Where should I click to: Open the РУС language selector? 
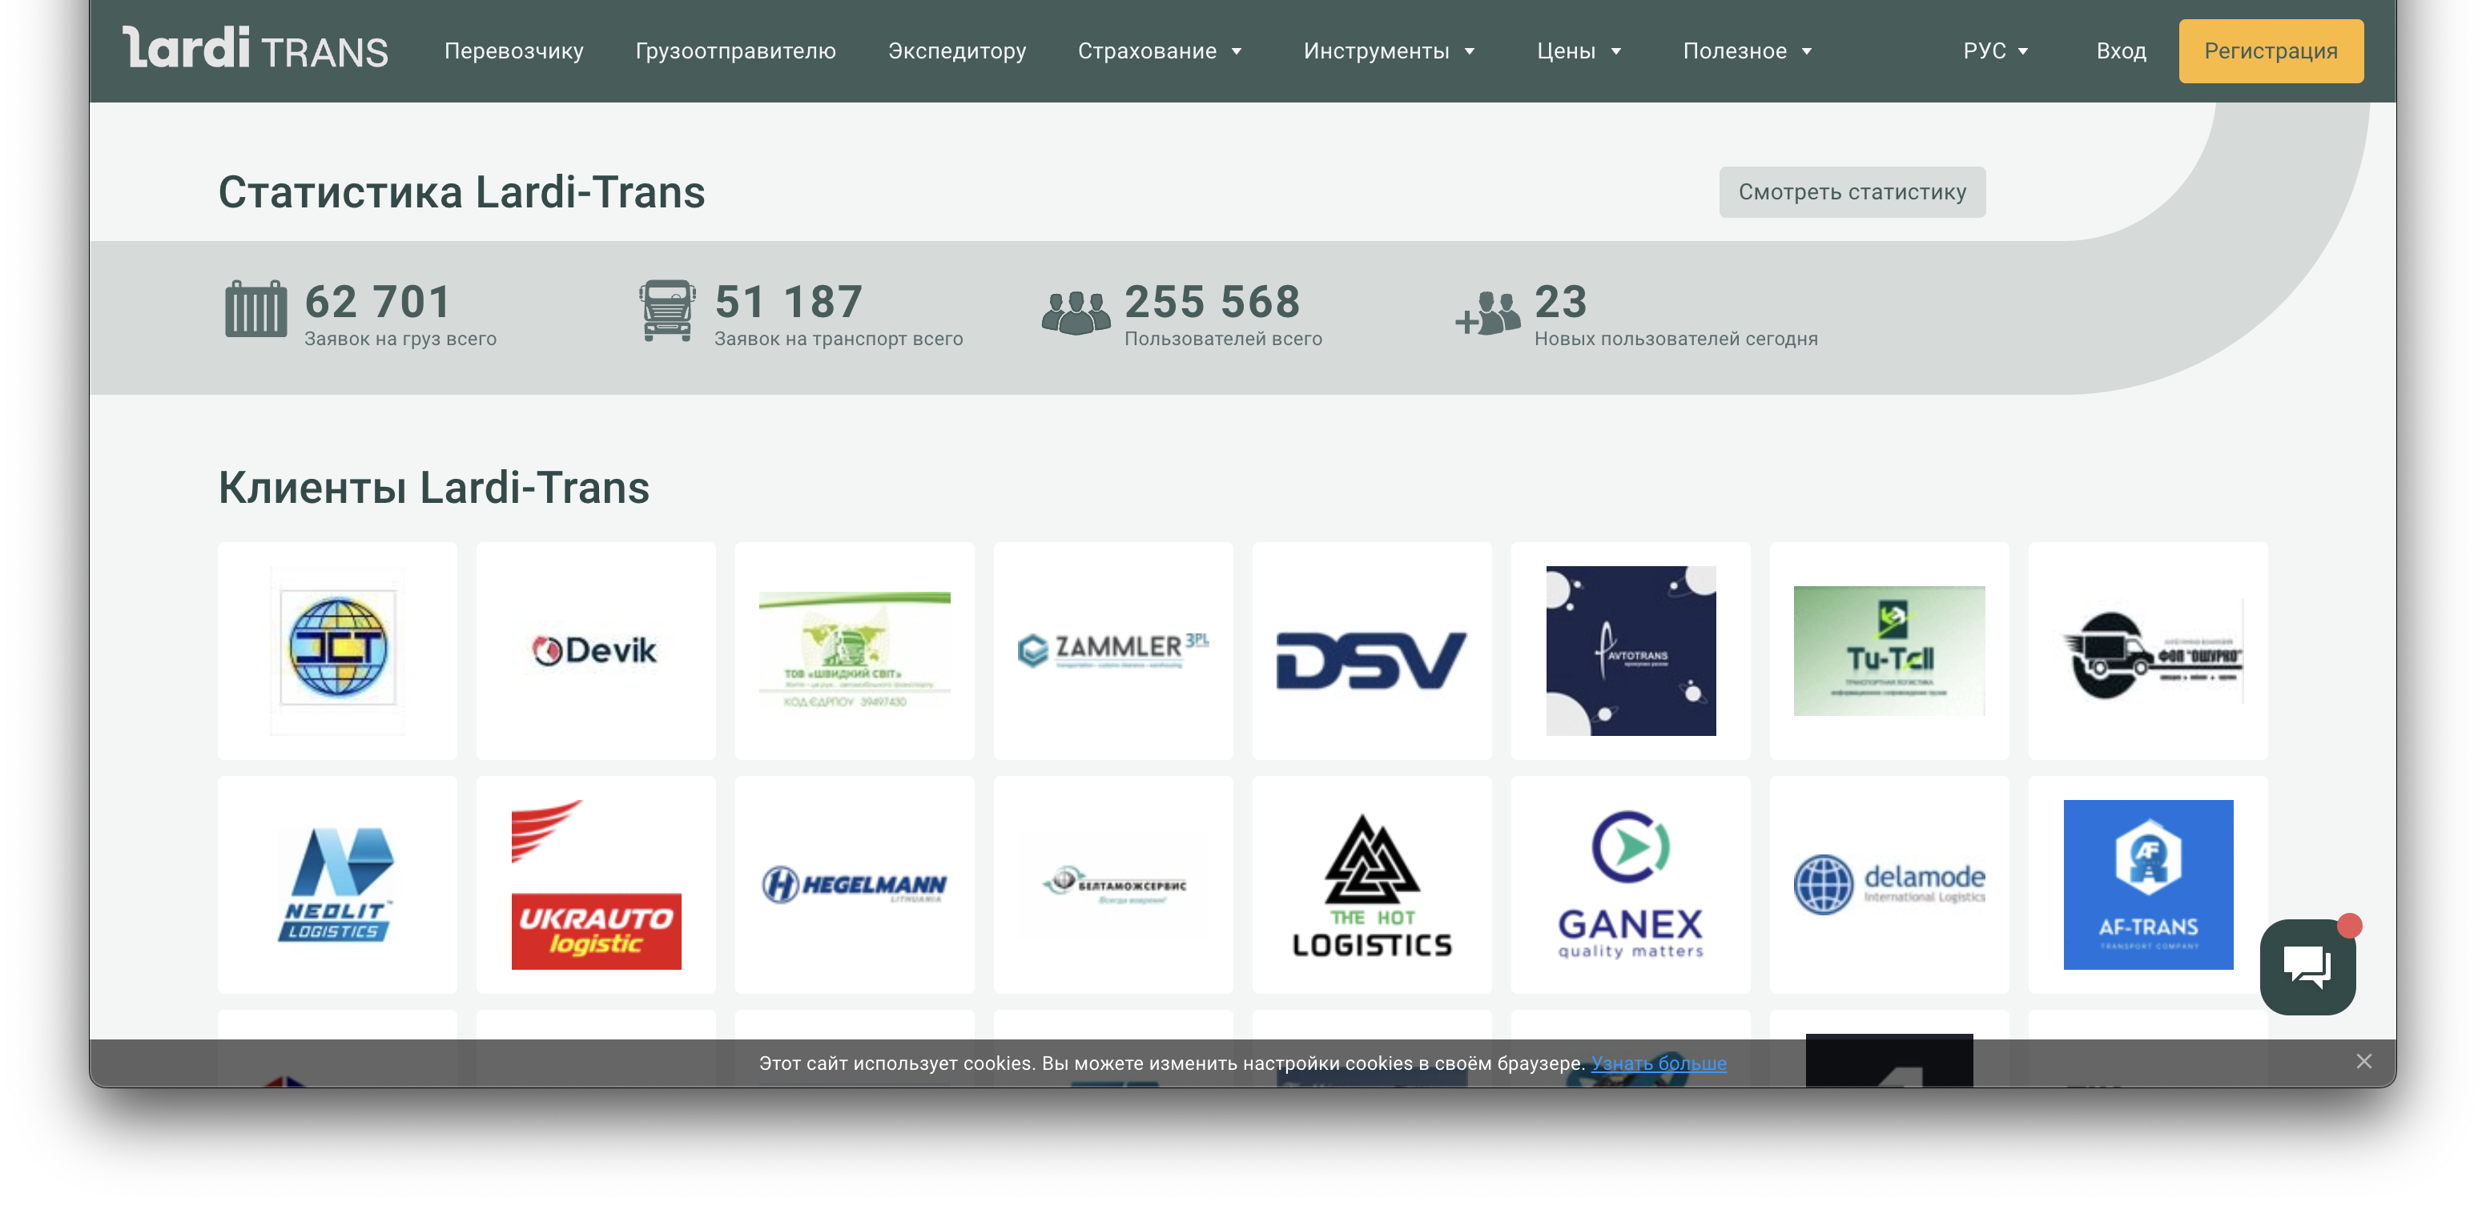coord(1996,51)
